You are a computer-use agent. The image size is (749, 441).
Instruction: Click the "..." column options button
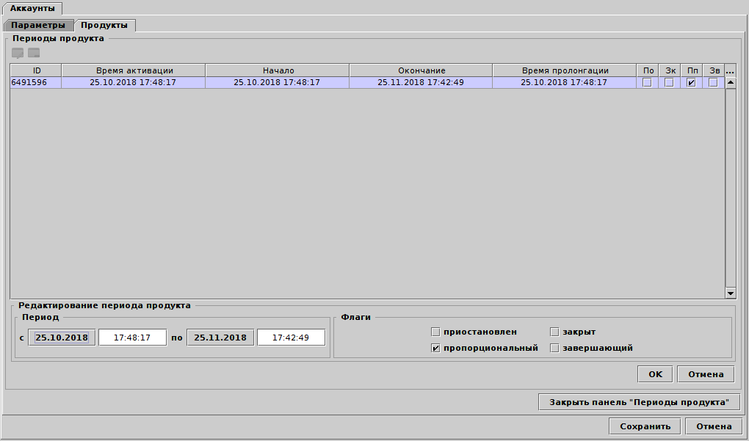730,70
